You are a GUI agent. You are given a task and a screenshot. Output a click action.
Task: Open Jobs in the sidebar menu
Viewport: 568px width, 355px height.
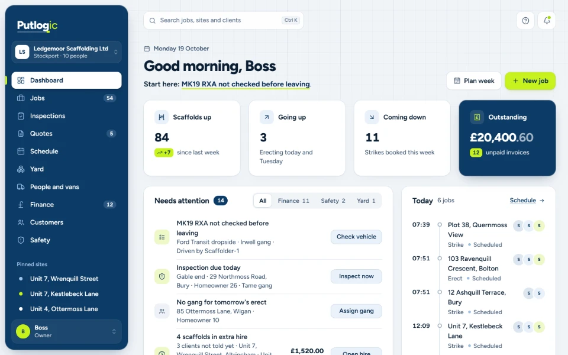[67, 98]
